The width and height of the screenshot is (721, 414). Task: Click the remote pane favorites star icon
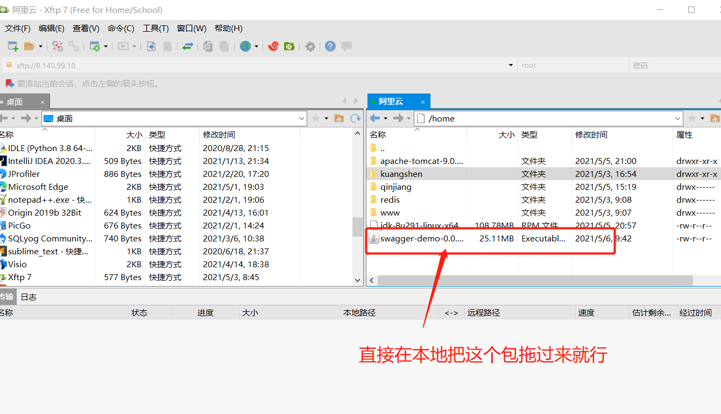692,118
